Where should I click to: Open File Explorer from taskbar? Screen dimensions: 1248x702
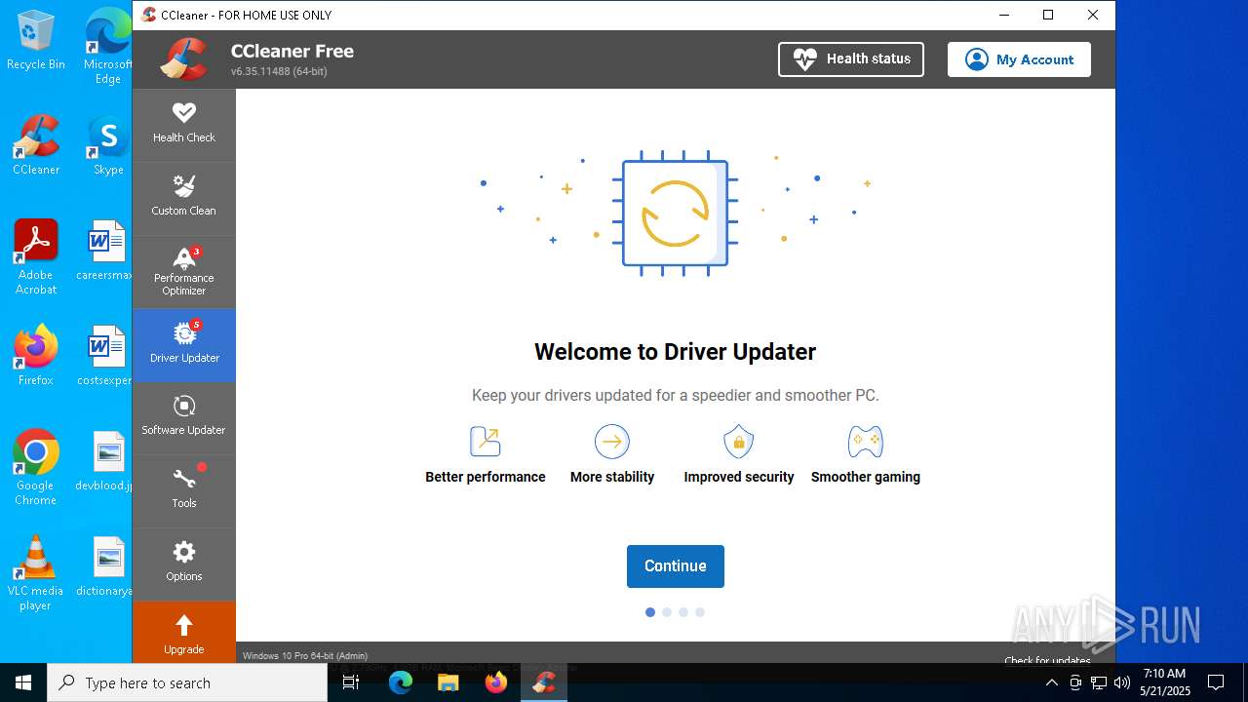(x=448, y=682)
